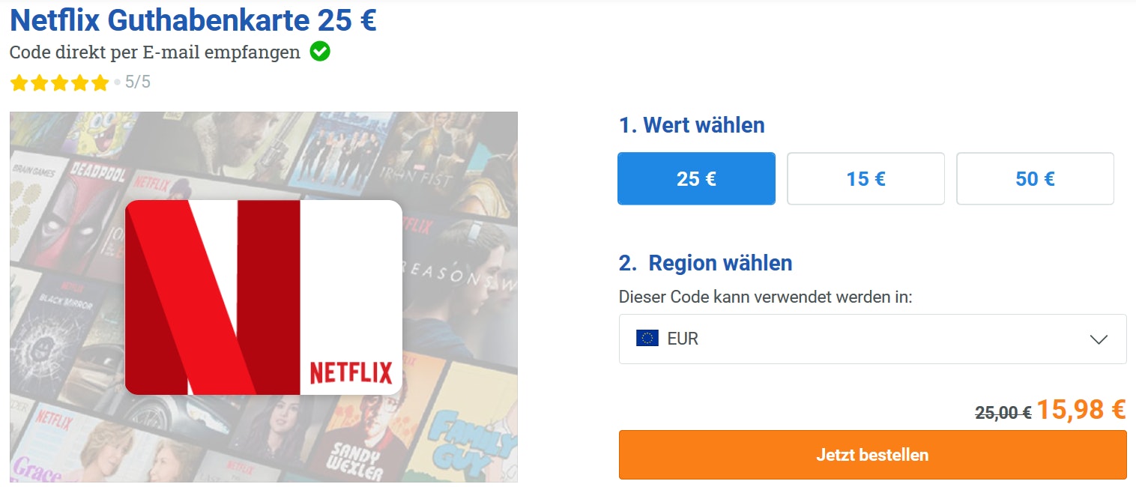The image size is (1136, 487).
Task: Click the Netflix gift card product image
Action: [x=264, y=297]
